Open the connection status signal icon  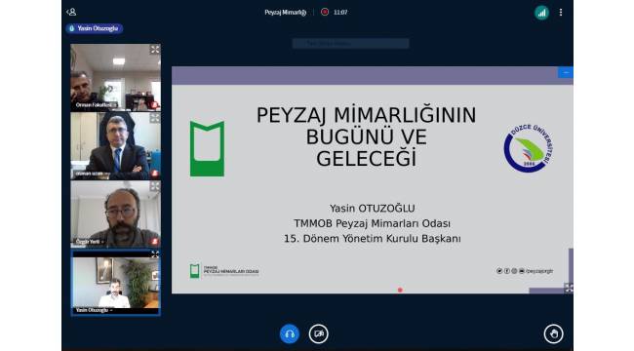click(x=541, y=13)
